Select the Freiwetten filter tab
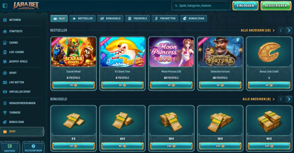Image resolution: width=294 pixels, height=153 pixels. point(165,19)
